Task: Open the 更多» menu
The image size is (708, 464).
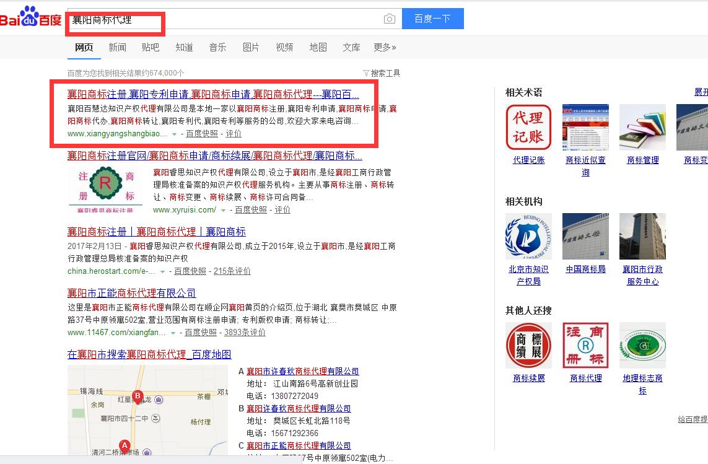Action: pos(385,47)
